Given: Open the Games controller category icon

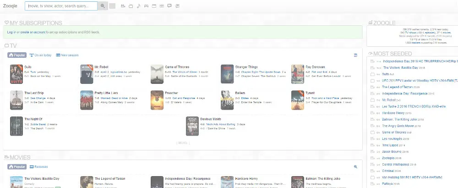Looking at the screenshot, I should pyautogui.click(x=147, y=6).
